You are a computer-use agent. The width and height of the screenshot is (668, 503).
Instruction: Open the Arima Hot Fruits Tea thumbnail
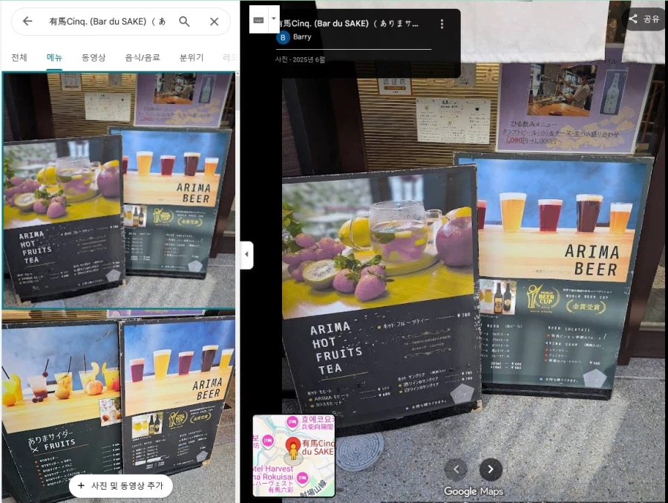119,190
